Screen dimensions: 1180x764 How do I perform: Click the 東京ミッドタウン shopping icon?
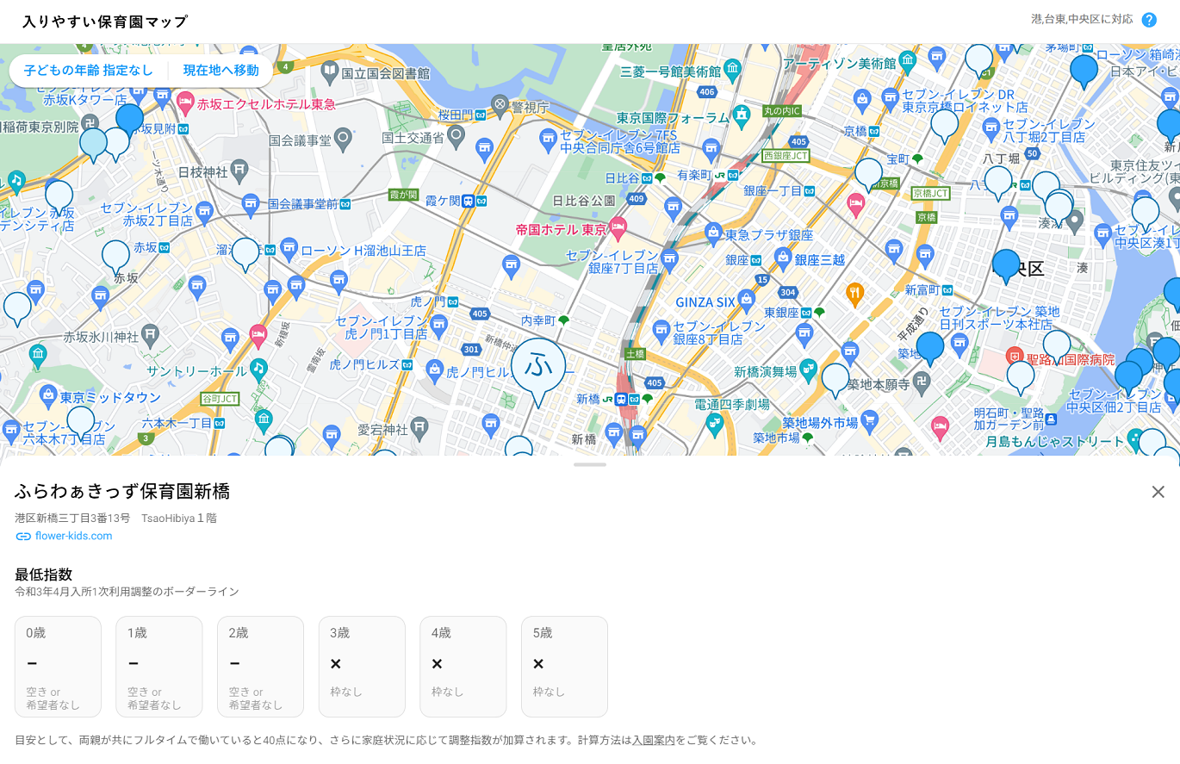48,396
